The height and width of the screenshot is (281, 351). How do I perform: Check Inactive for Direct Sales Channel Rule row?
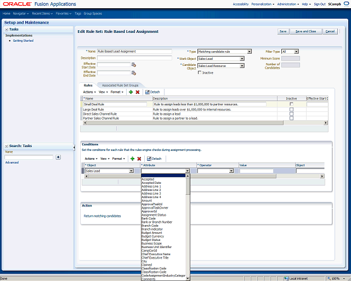click(291, 114)
